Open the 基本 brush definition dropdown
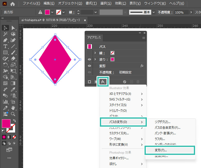The image size is (201, 168). pyautogui.click(x=154, y=12)
